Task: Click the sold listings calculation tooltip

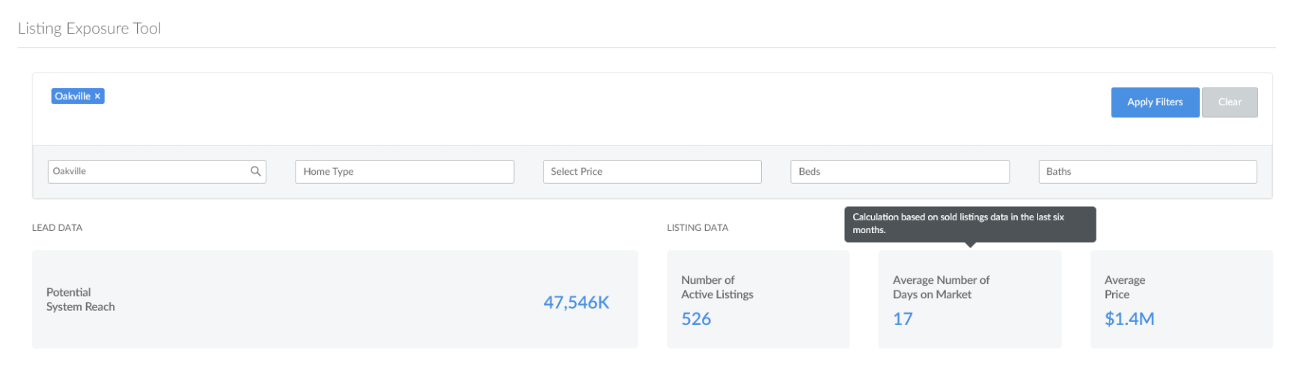Action: pos(970,224)
